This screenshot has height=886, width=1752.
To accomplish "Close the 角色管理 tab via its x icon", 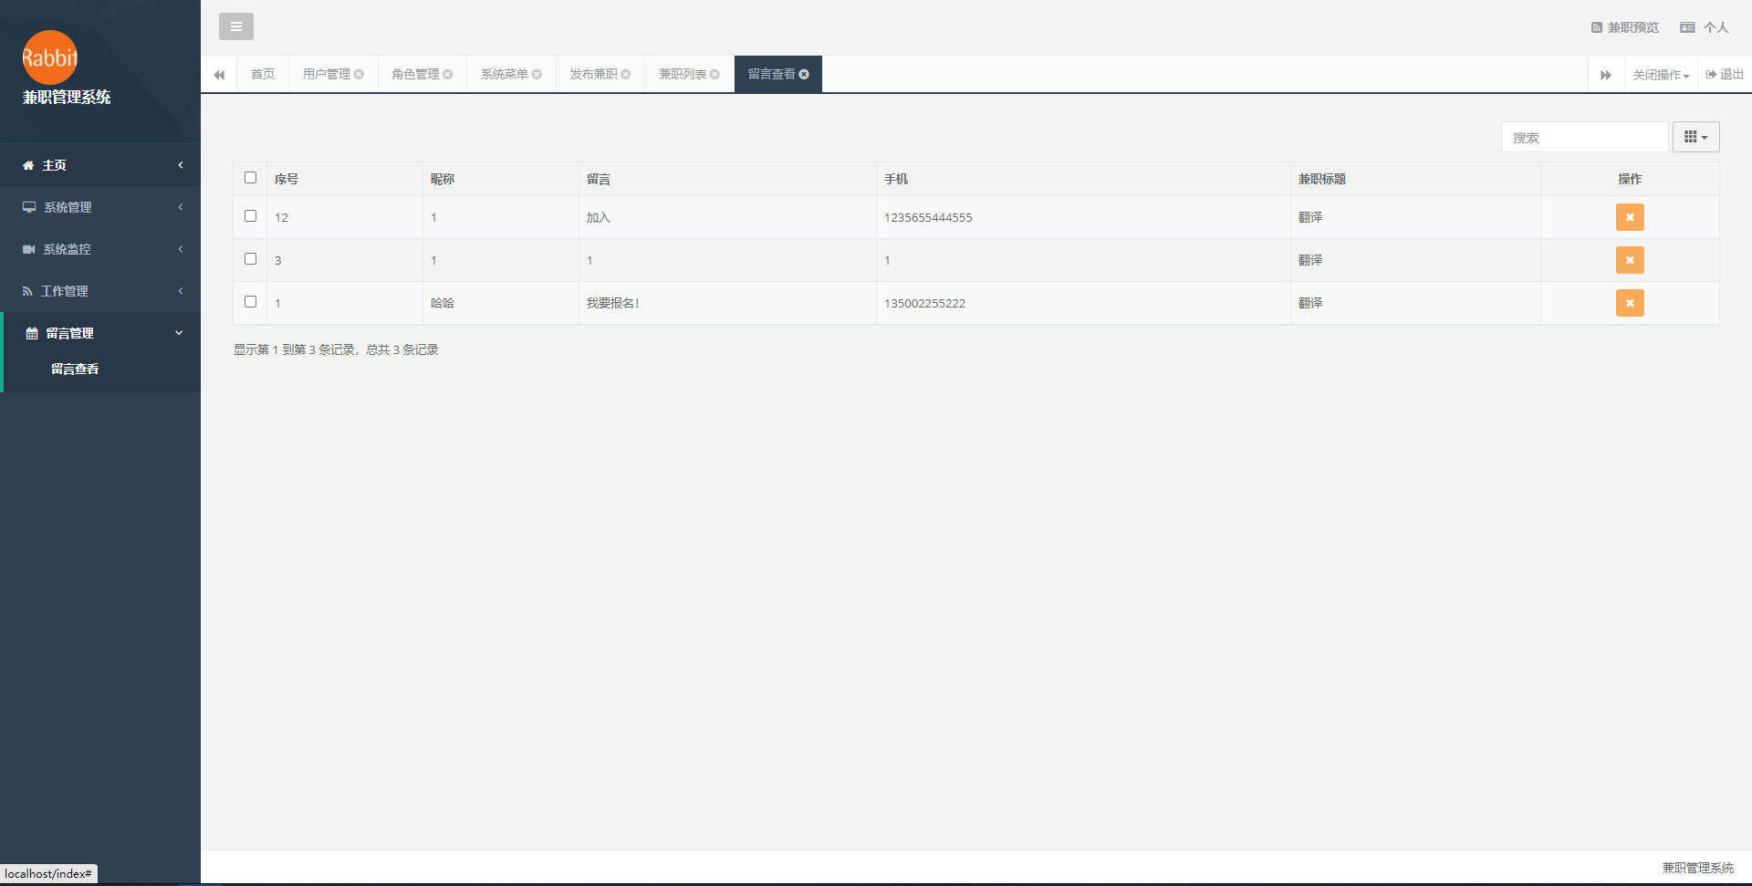I will coord(448,75).
